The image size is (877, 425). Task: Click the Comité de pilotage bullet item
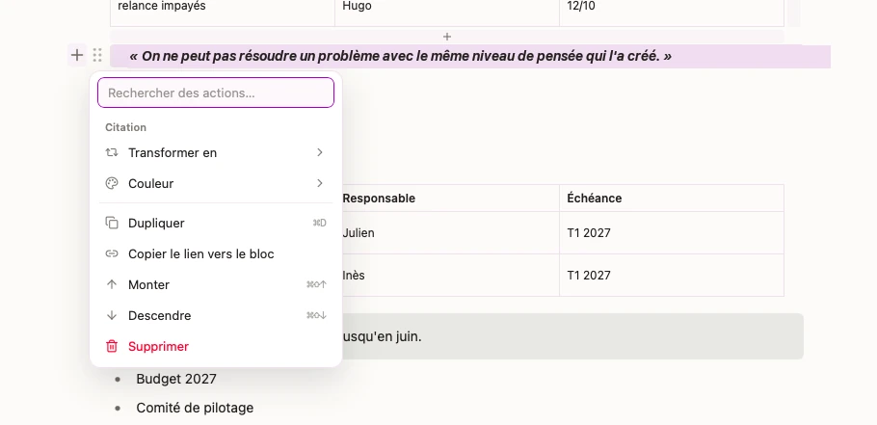195,408
